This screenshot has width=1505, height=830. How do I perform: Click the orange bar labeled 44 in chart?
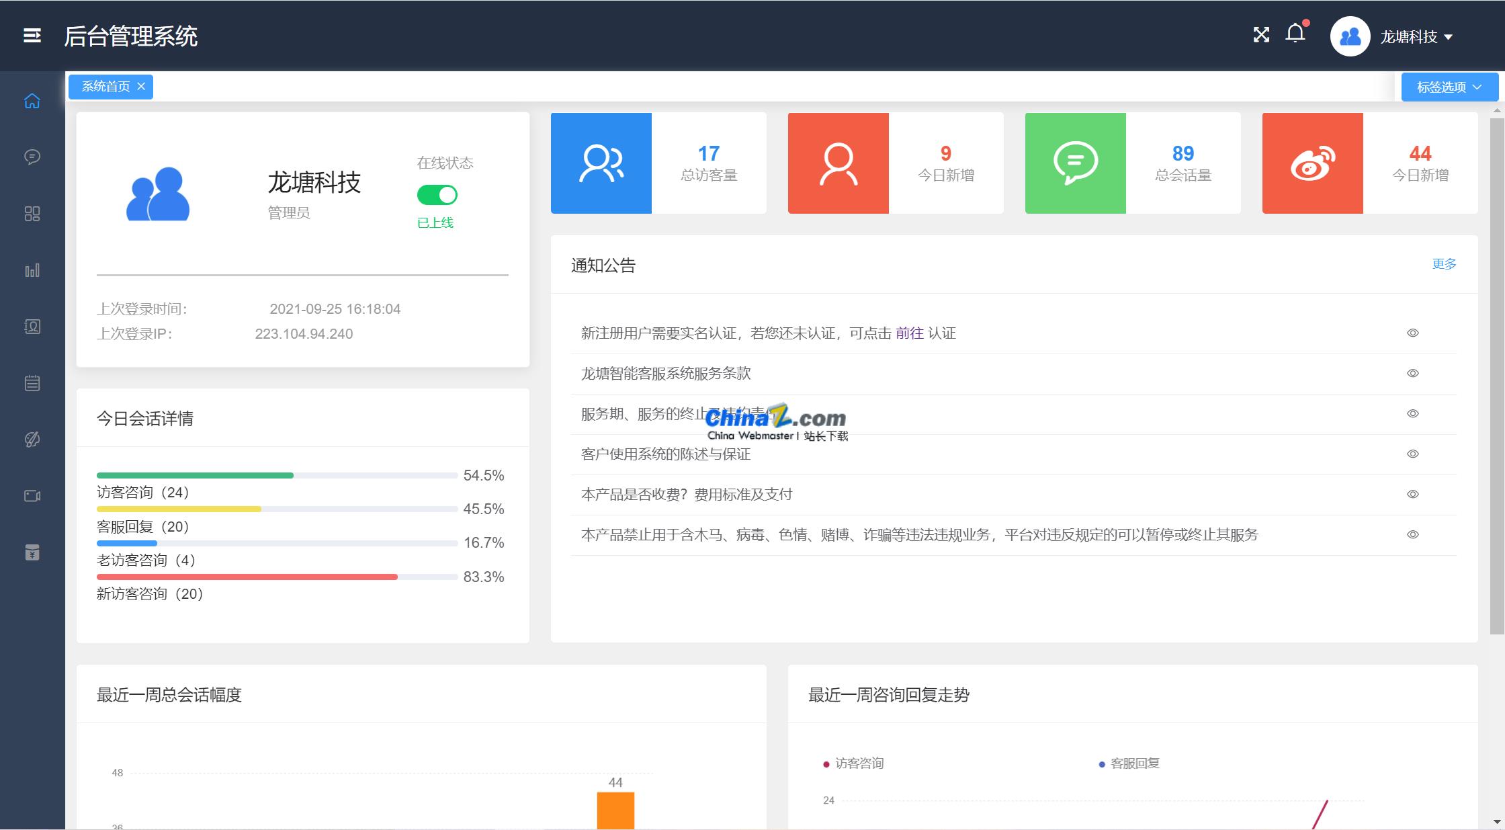click(615, 811)
